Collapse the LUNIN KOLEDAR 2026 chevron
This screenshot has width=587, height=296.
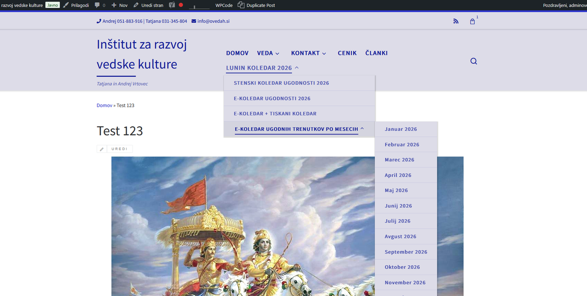click(x=297, y=68)
